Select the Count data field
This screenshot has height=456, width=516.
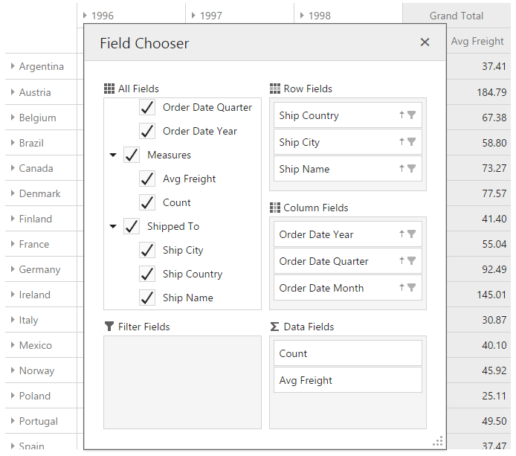(x=347, y=353)
